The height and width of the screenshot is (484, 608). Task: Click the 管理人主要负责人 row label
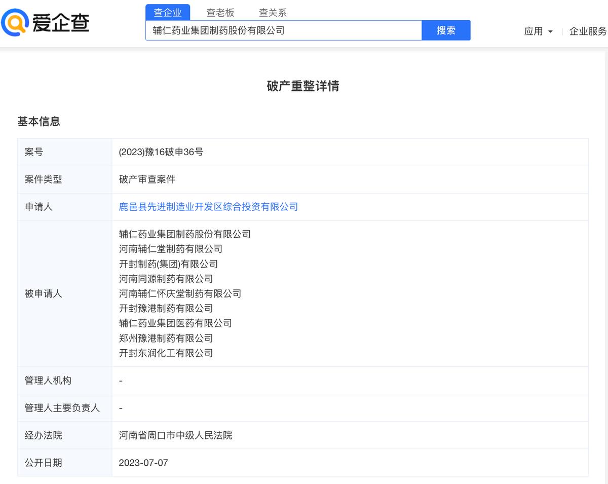tap(62, 408)
